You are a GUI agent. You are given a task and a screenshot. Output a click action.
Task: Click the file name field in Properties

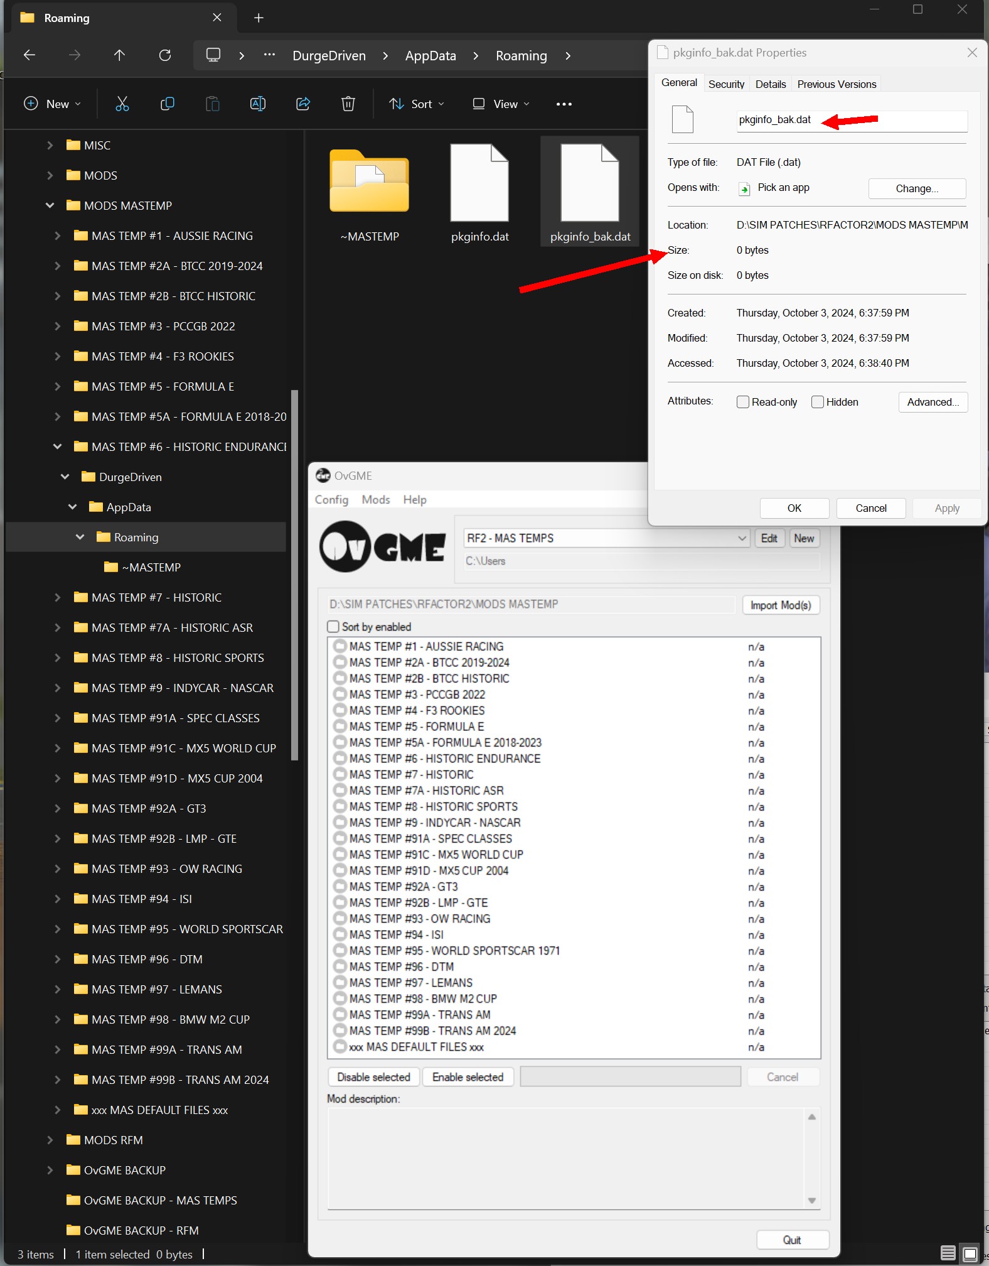tap(852, 120)
